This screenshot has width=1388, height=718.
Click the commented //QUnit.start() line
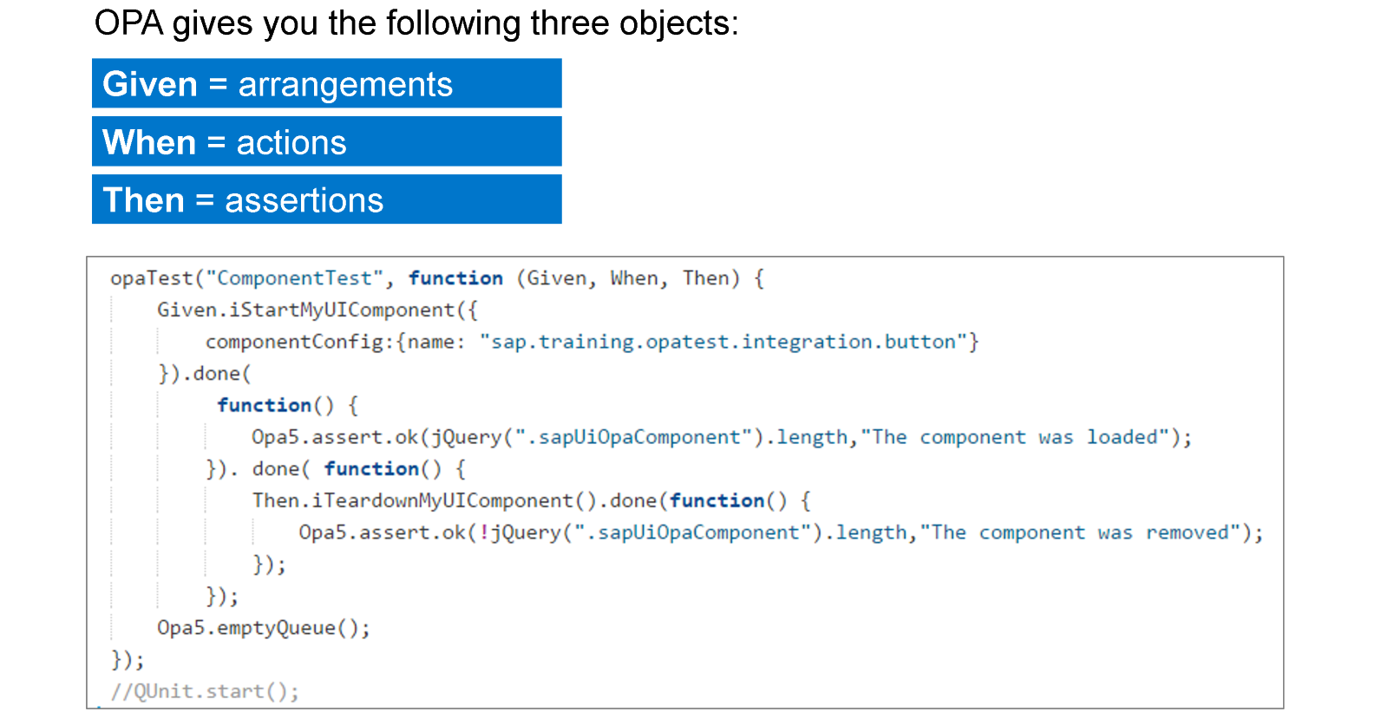click(x=205, y=691)
